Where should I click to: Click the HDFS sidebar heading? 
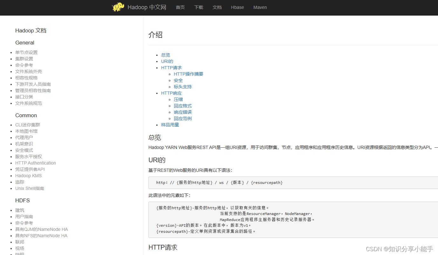(x=23, y=200)
